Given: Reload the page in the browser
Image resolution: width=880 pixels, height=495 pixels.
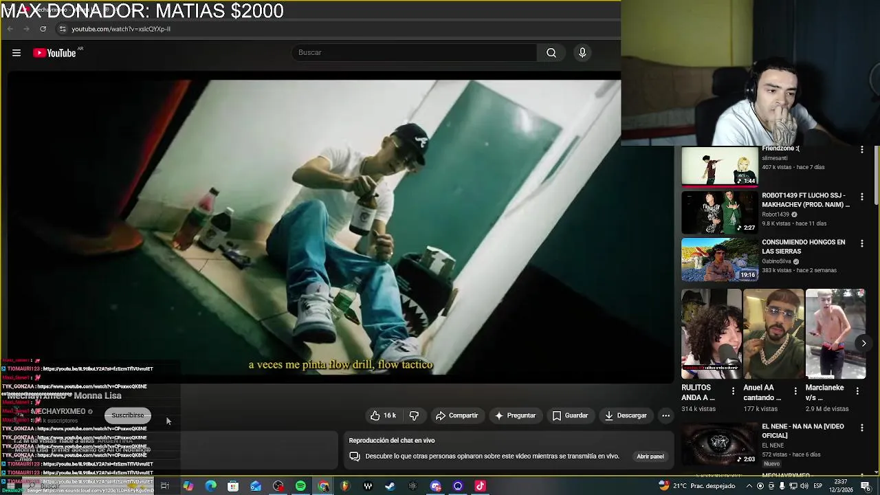Looking at the screenshot, I should pos(43,29).
